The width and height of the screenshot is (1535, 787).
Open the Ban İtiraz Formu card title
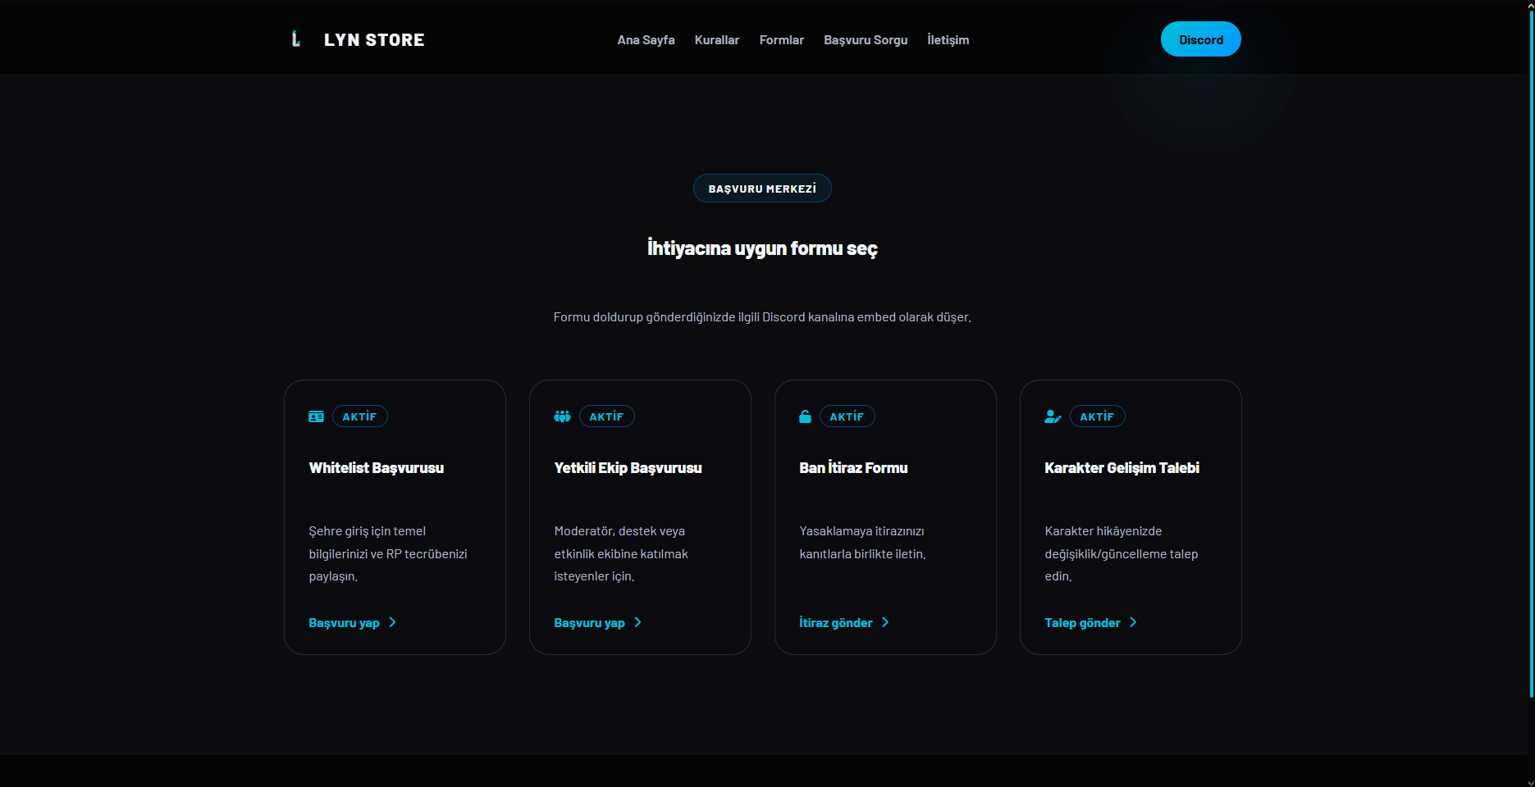click(x=853, y=468)
